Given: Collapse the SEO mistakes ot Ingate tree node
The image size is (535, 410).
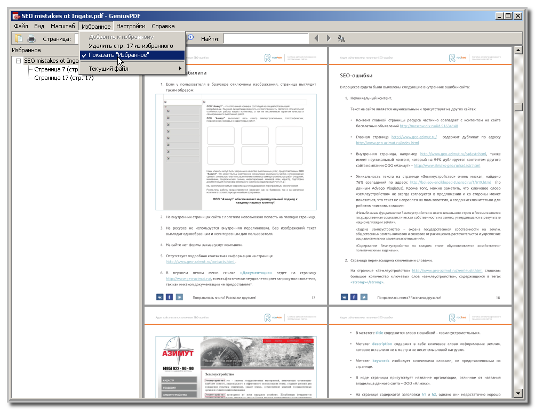Looking at the screenshot, I should tap(19, 61).
